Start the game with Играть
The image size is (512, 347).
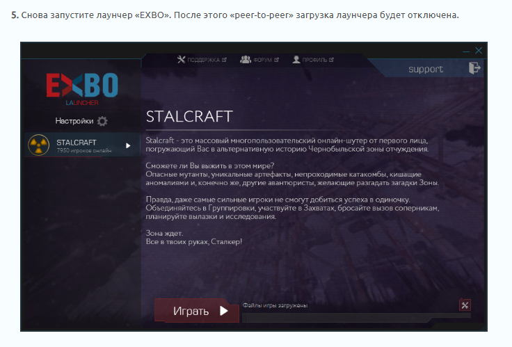coord(197,310)
